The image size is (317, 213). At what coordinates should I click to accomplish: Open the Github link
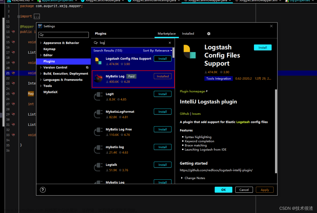click(184, 114)
